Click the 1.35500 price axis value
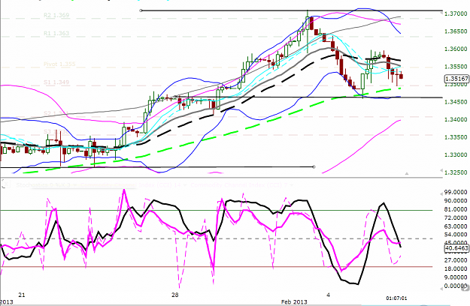The height and width of the screenshot is (306, 470). point(456,67)
